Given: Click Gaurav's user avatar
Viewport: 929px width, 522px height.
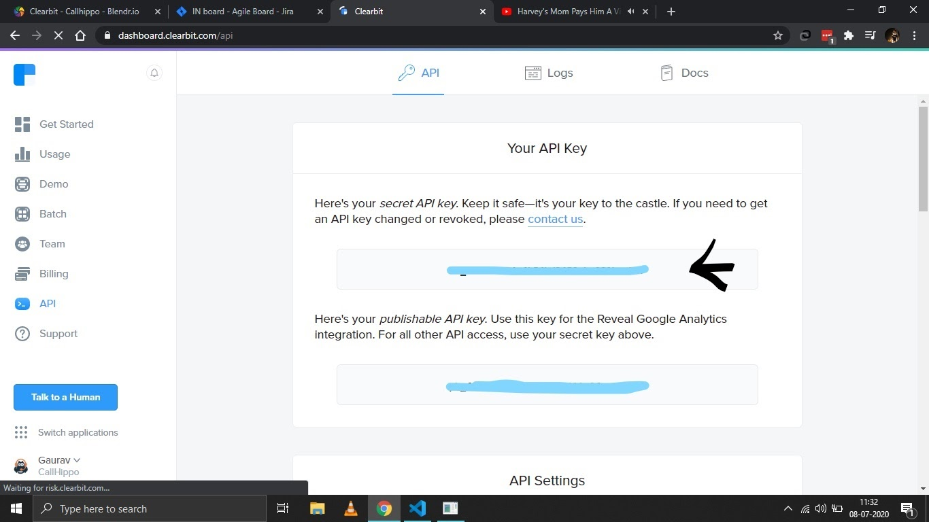Looking at the screenshot, I should pos(21,466).
